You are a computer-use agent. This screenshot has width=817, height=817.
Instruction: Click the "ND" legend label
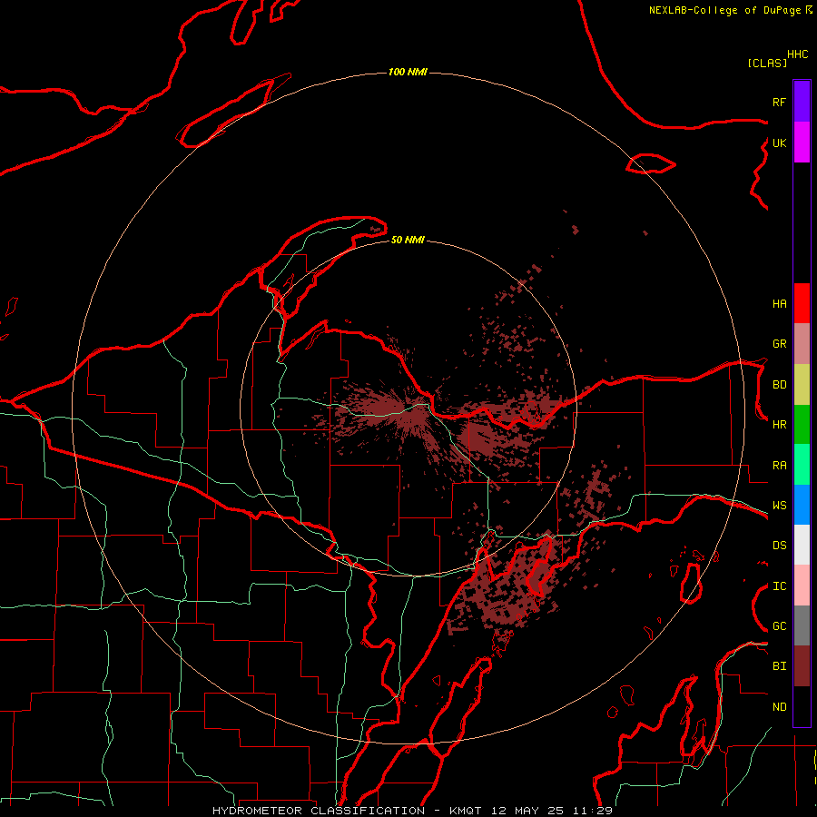pyautogui.click(x=779, y=707)
